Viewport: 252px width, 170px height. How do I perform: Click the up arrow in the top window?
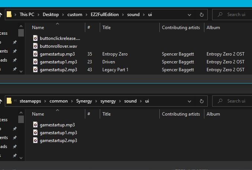coord(1,15)
